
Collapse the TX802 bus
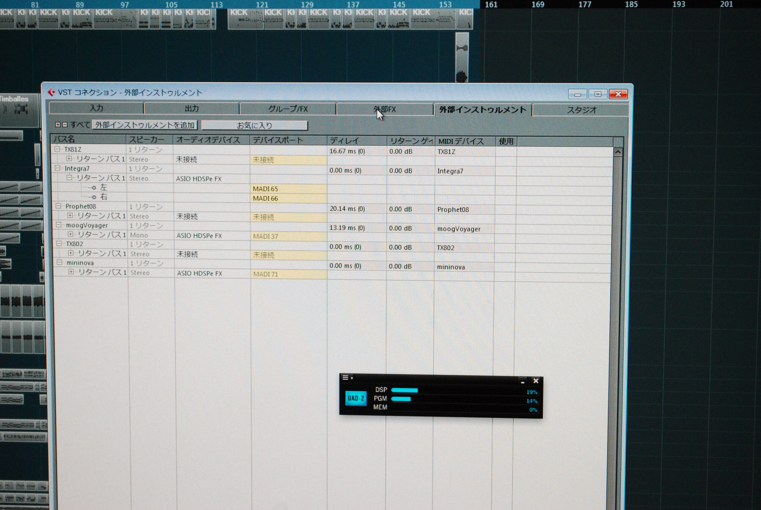tap(59, 243)
